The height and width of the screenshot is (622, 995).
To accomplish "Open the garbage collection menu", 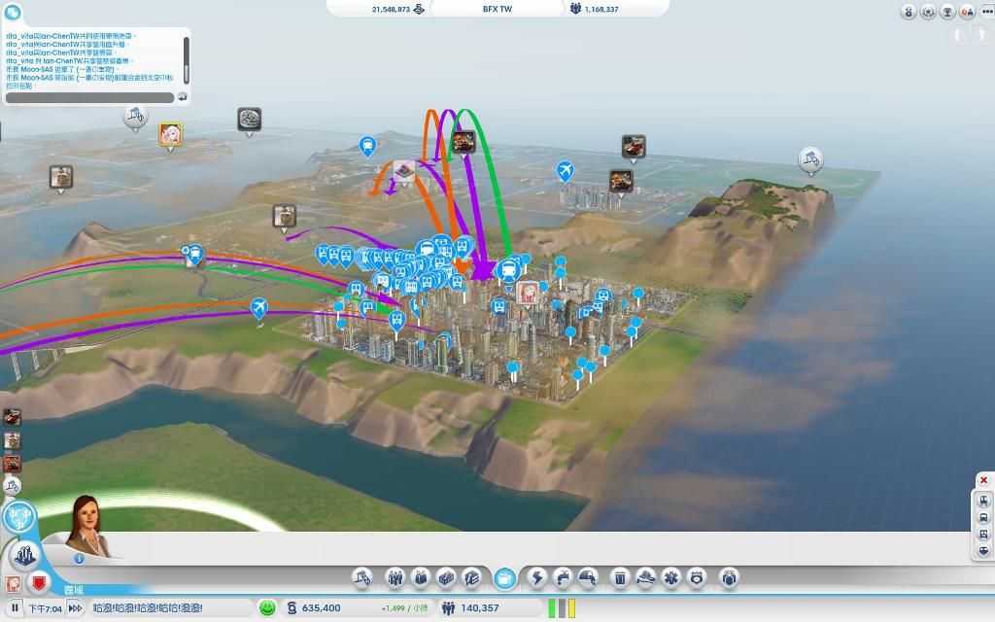I will pyautogui.click(x=620, y=577).
